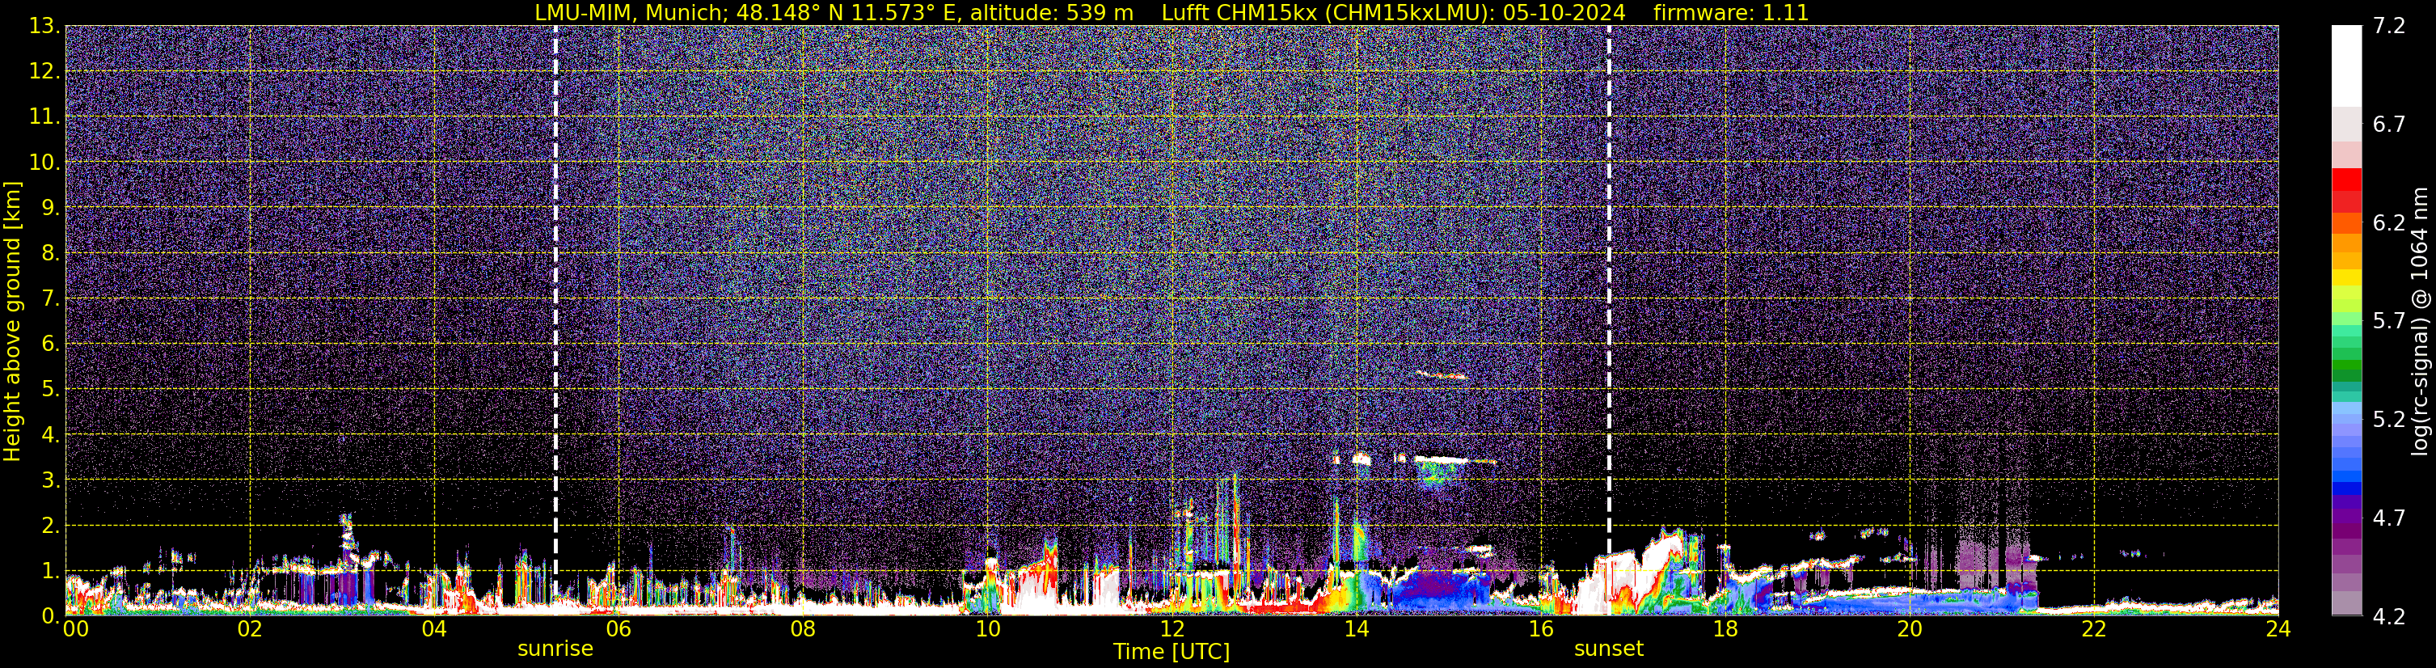The height and width of the screenshot is (668, 2436).
Task: Click the time axis tick label 24
Action: point(2278,629)
